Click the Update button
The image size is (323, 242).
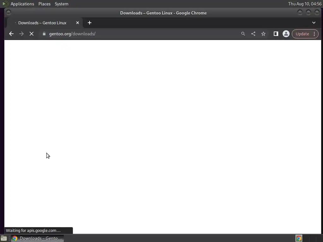click(x=302, y=34)
